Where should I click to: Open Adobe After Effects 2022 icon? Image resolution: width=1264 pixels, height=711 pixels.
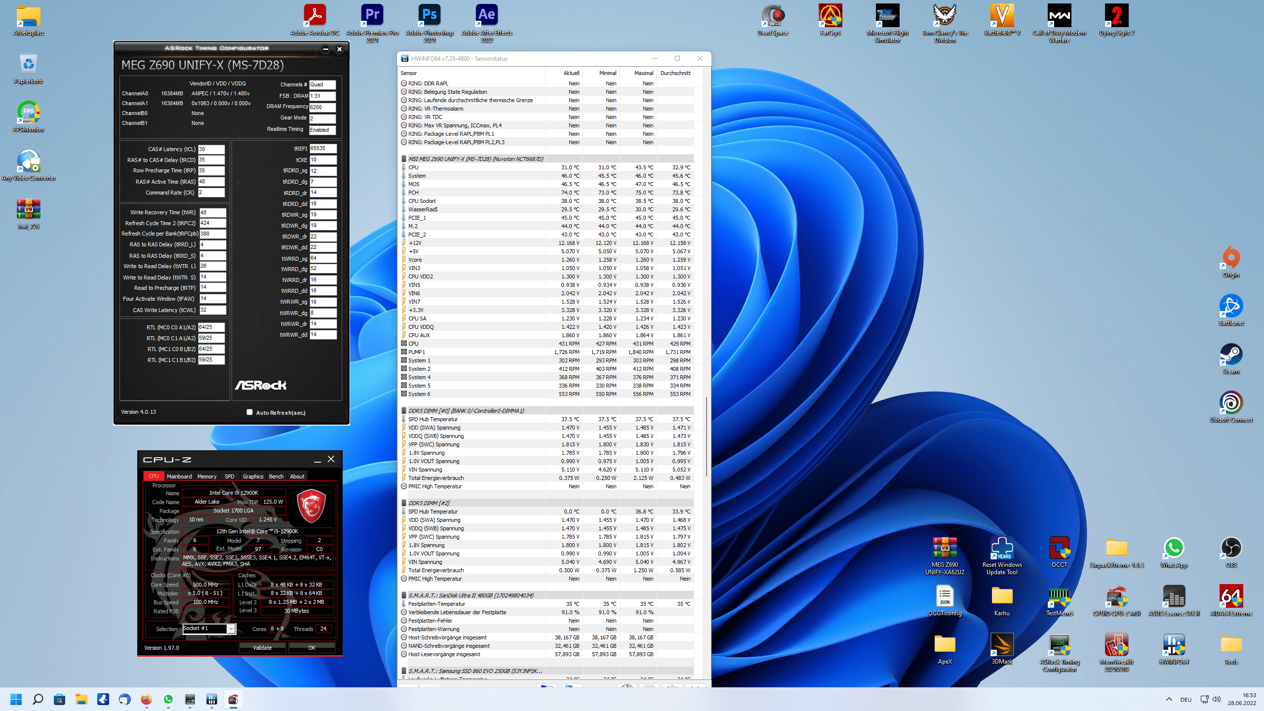(487, 23)
